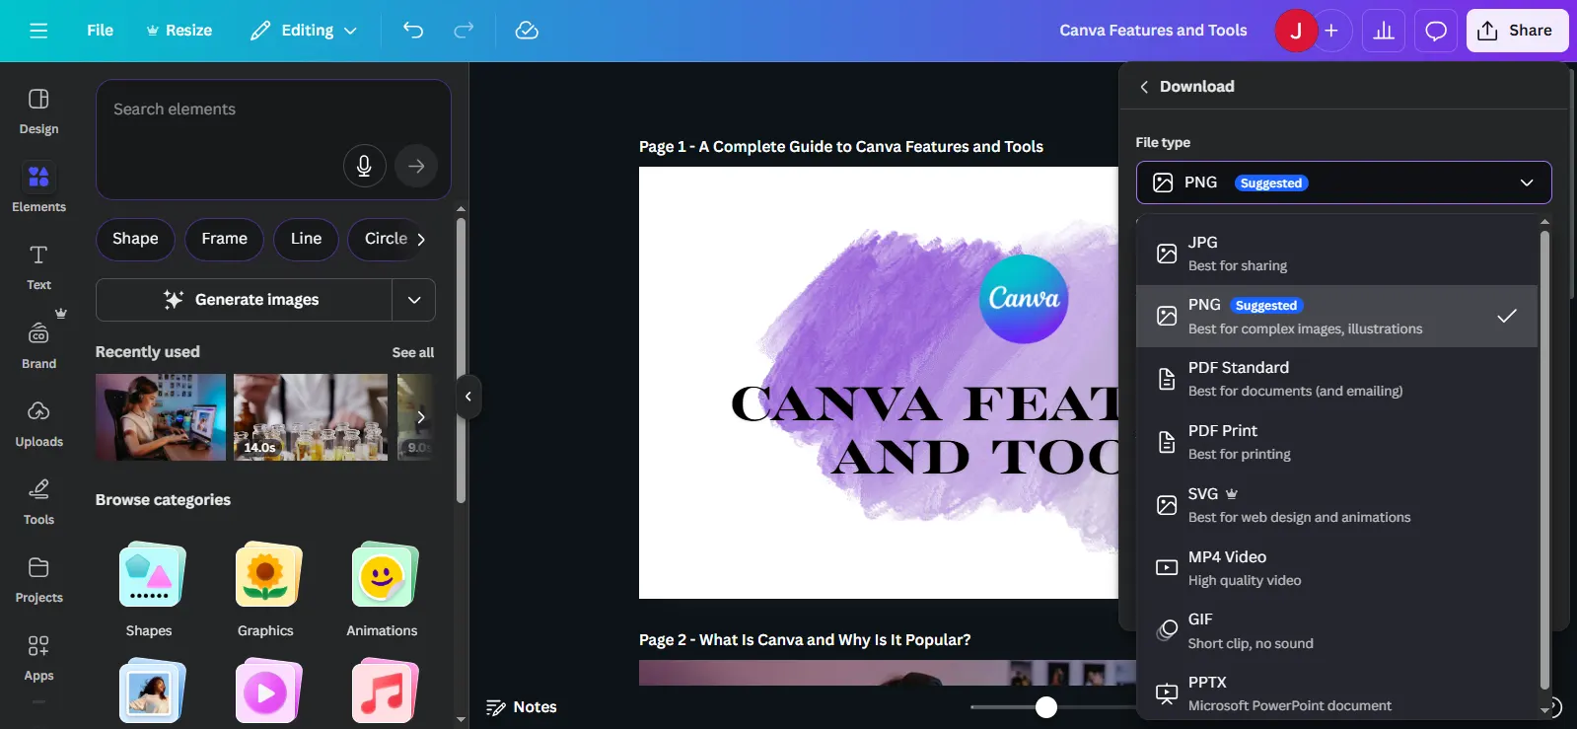Click the Search elements input field
Viewport: 1577px width, 729px height.
click(273, 139)
